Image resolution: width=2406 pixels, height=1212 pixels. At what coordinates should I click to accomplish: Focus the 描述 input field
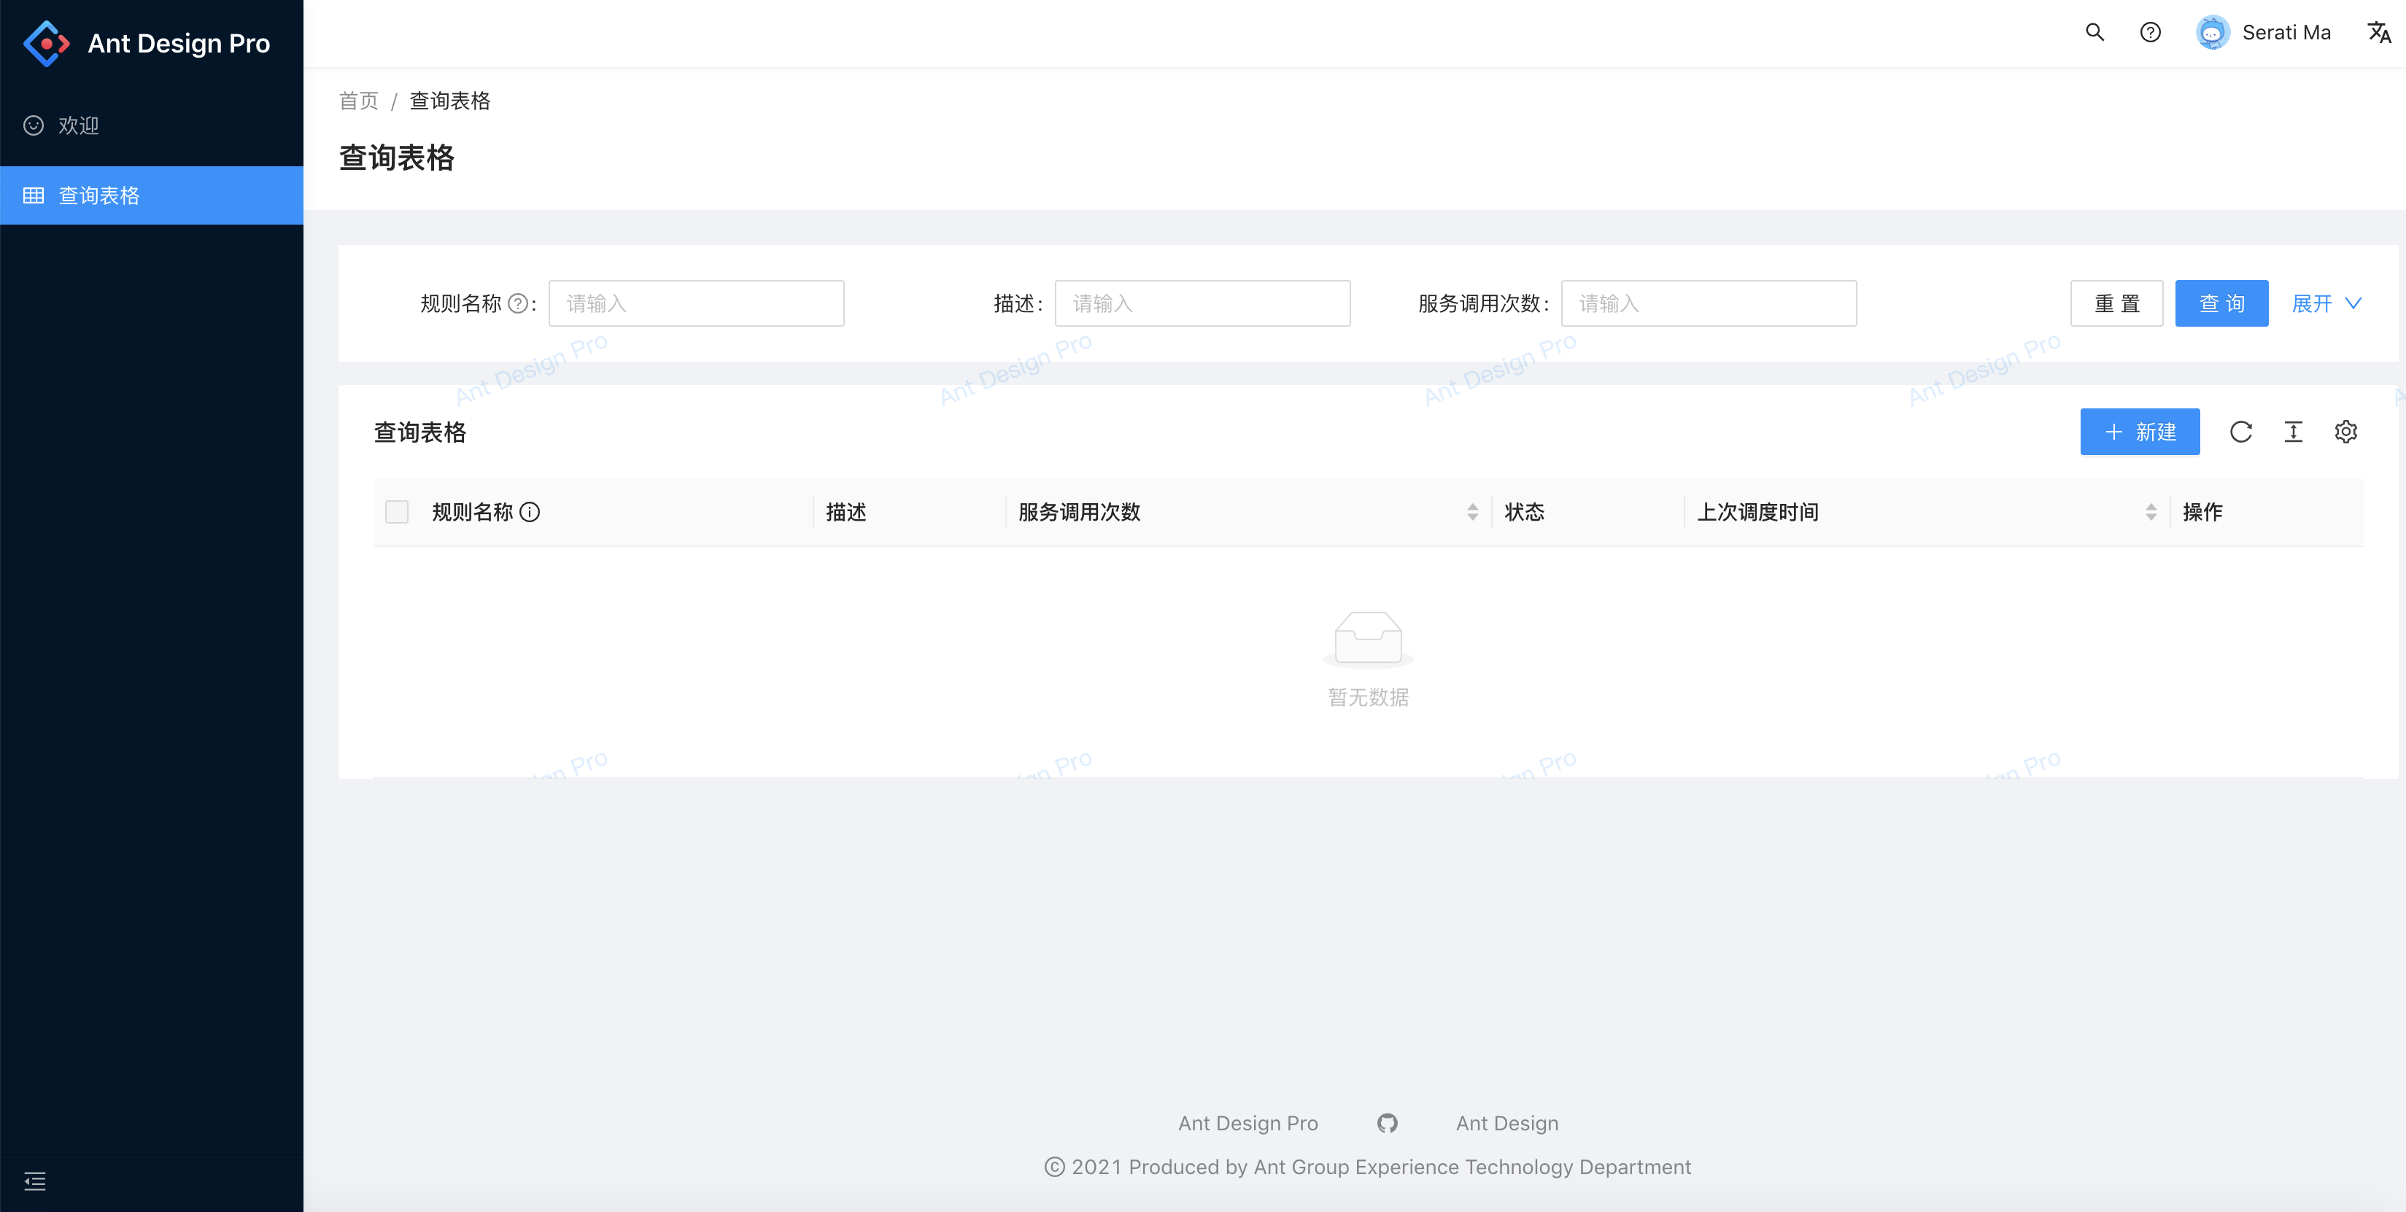(1202, 303)
